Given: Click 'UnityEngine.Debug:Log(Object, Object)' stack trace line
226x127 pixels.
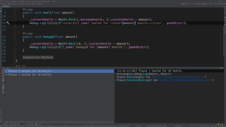Looking at the screenshot, I should click(144, 74).
